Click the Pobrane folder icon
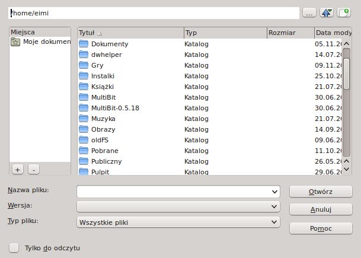Image resolution: width=361 pixels, height=258 pixels. point(84,151)
